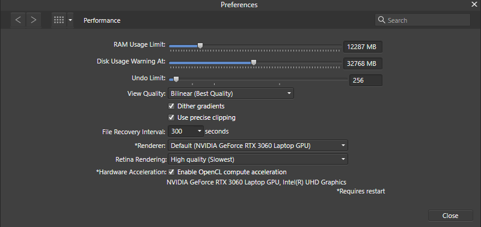Close the Preferences window with X
The height and width of the screenshot is (227, 481).
pos(474,4)
